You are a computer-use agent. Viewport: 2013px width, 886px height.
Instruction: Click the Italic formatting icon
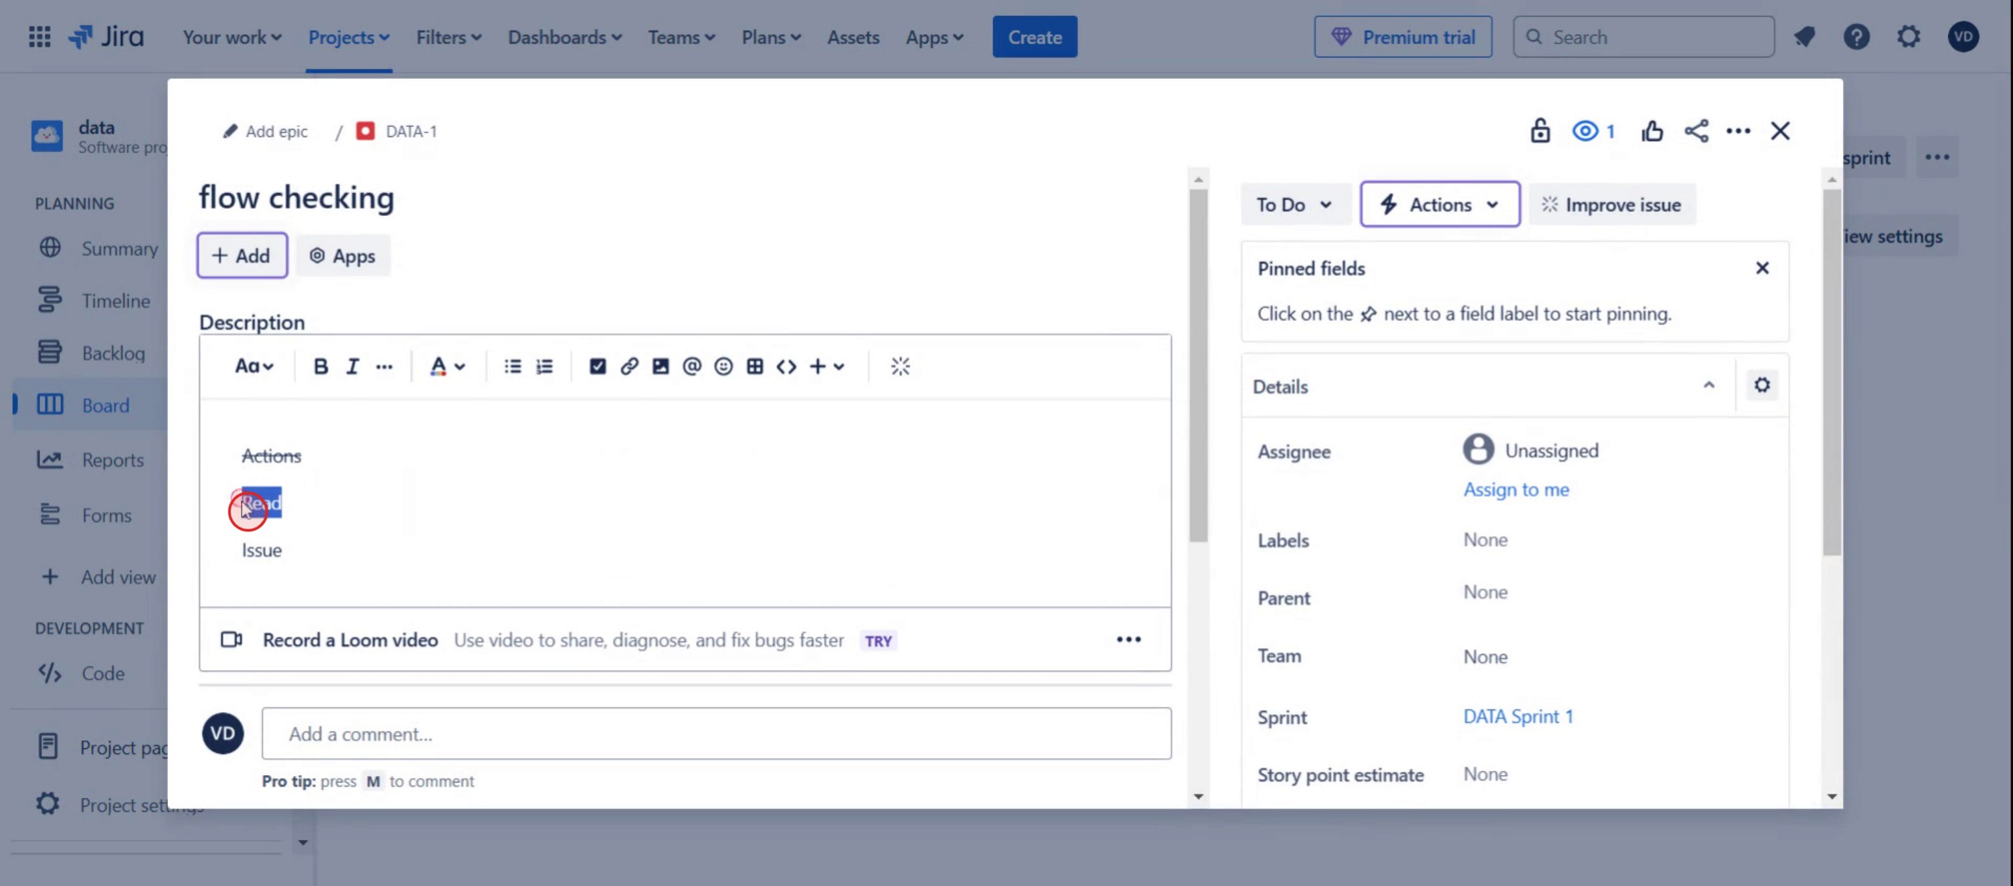click(x=353, y=366)
